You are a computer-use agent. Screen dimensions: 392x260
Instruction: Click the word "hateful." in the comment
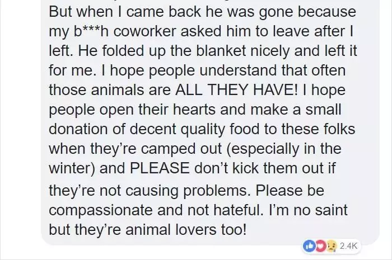tap(238, 210)
